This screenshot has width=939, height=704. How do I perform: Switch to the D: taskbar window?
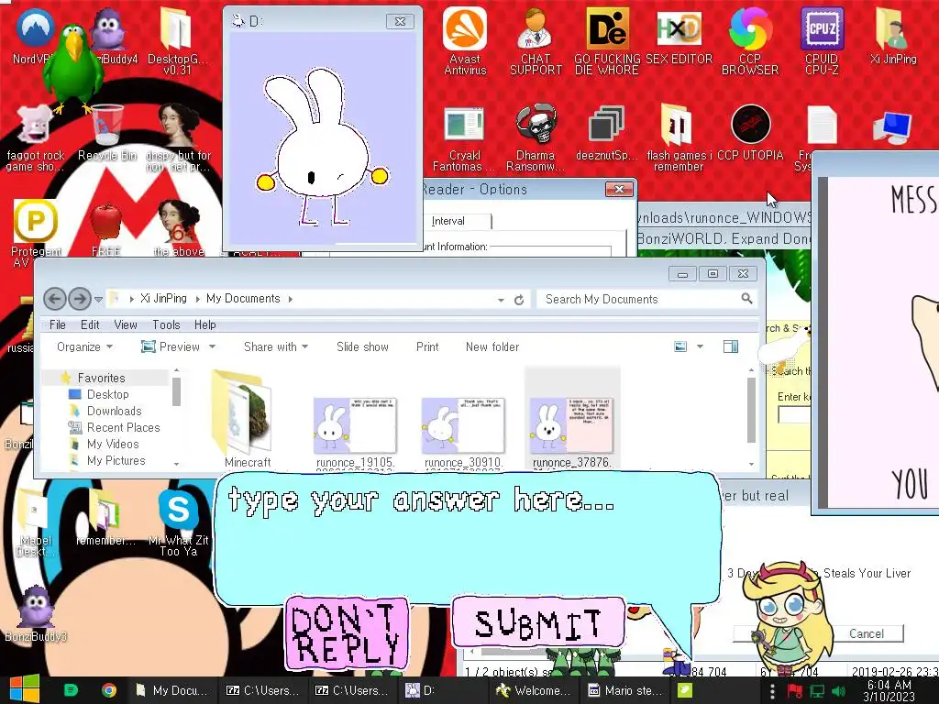click(x=443, y=690)
